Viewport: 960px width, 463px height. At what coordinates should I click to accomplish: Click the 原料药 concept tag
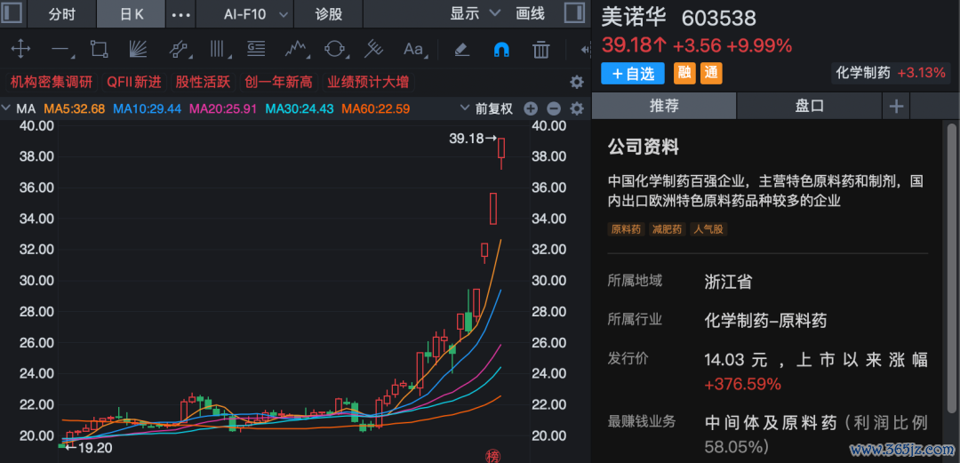(x=626, y=229)
